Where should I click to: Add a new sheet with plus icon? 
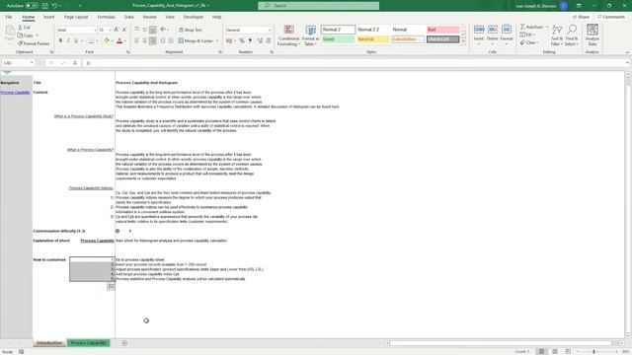124,343
